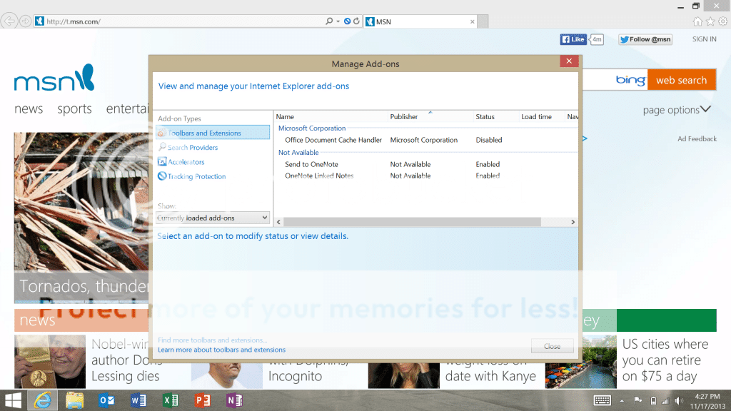The width and height of the screenshot is (731, 411).
Task: Open the page options dropdown
Action: [x=677, y=110]
